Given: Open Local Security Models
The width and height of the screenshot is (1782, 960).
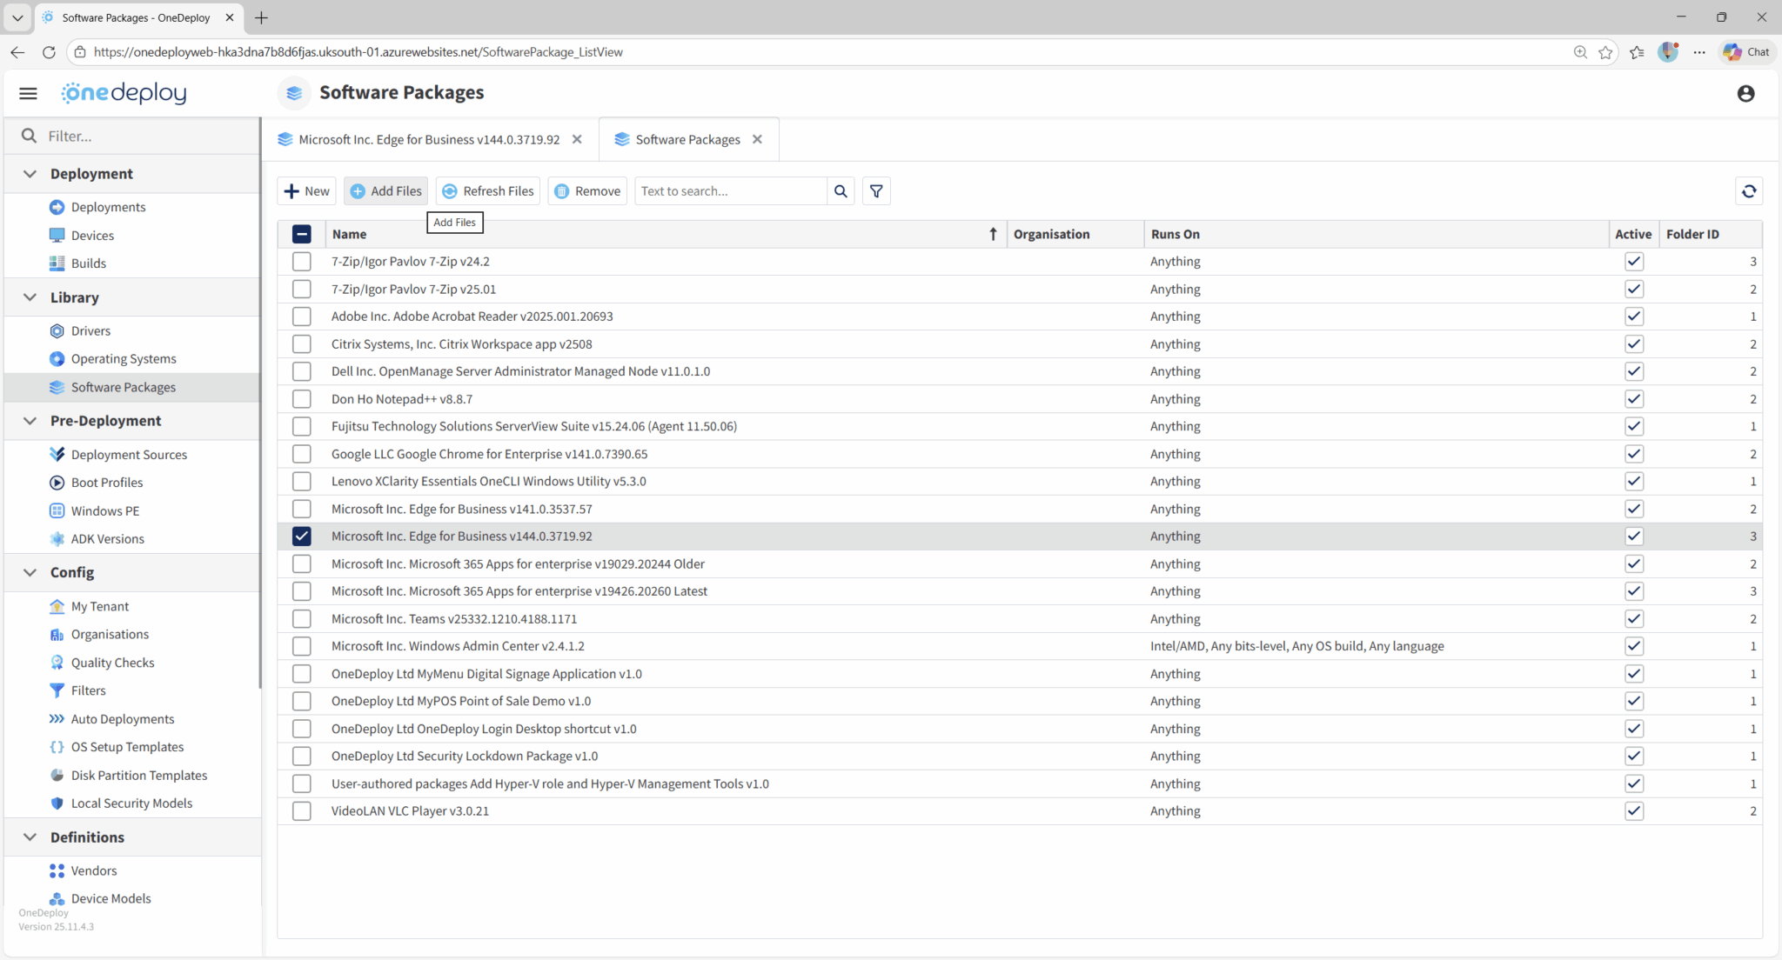Looking at the screenshot, I should pyautogui.click(x=131, y=803).
